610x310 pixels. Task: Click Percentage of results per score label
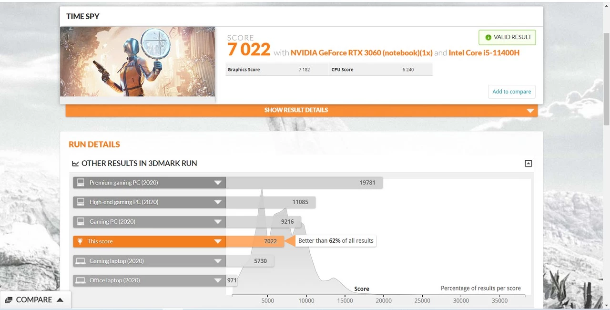481,289
